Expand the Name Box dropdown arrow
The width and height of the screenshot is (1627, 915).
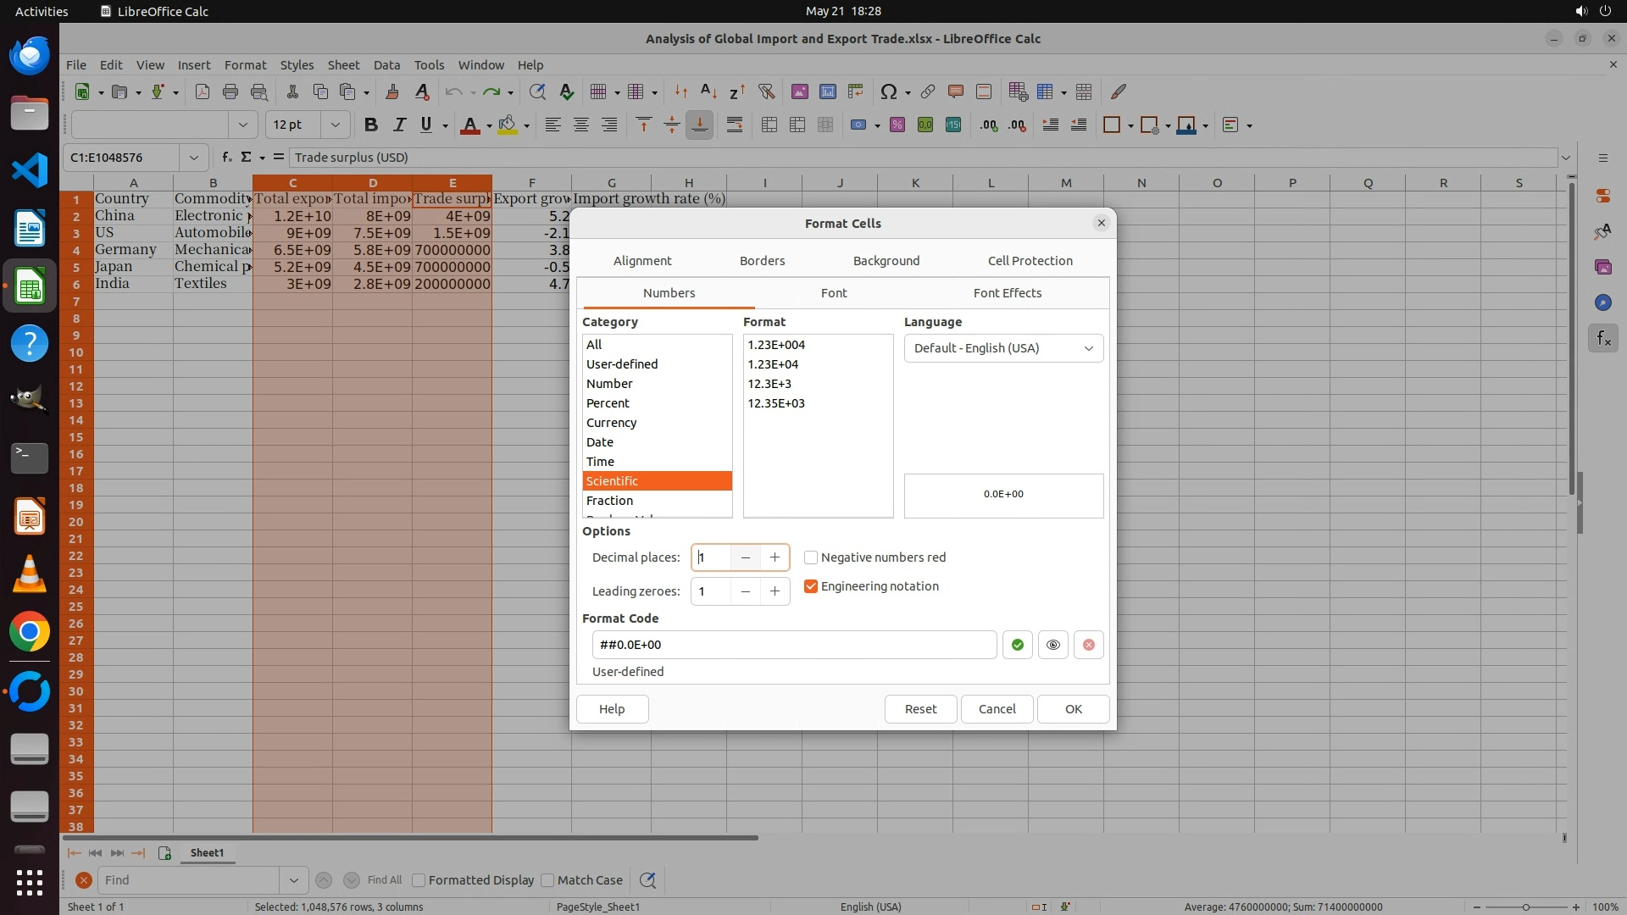click(x=193, y=158)
